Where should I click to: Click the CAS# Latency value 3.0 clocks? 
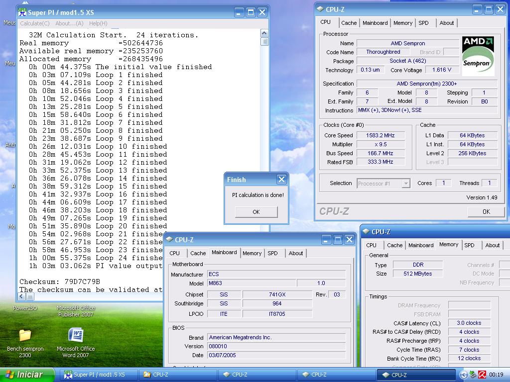(469, 323)
